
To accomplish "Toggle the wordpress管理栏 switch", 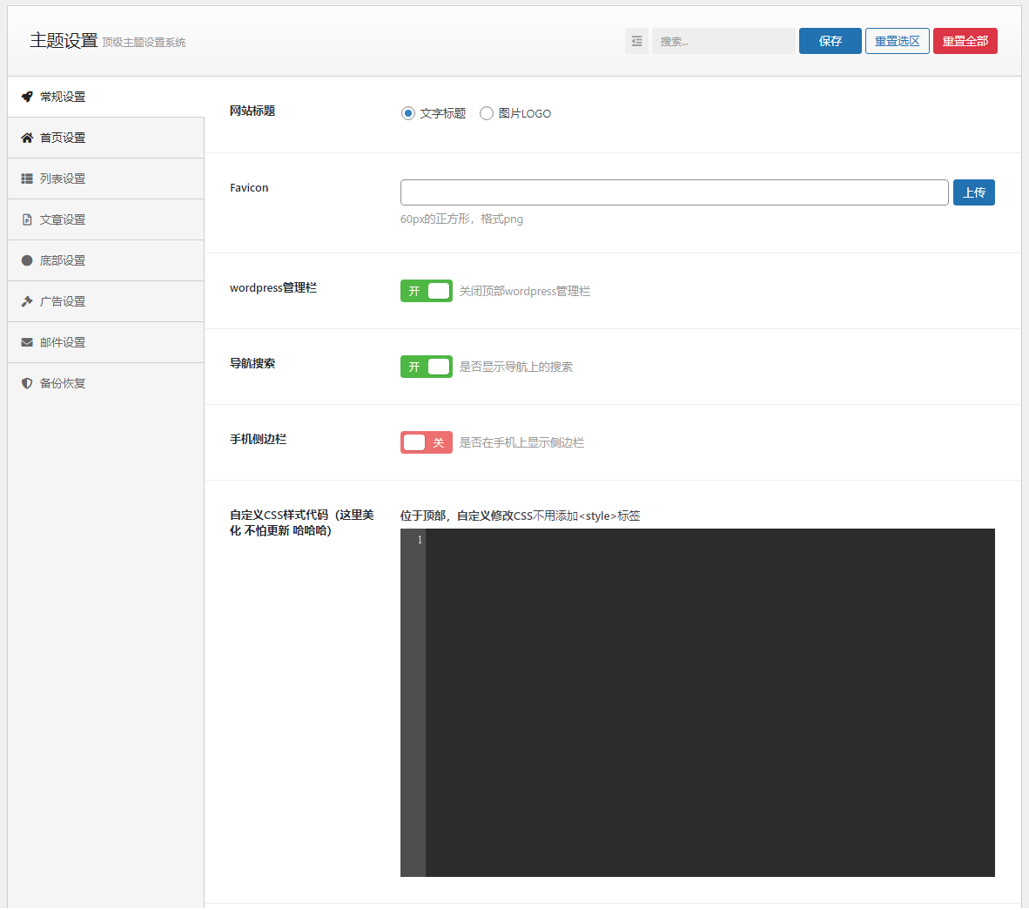I will 426,291.
